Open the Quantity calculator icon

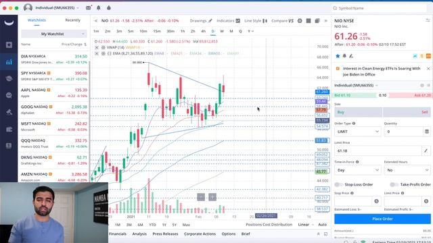pyautogui.click(x=427, y=132)
